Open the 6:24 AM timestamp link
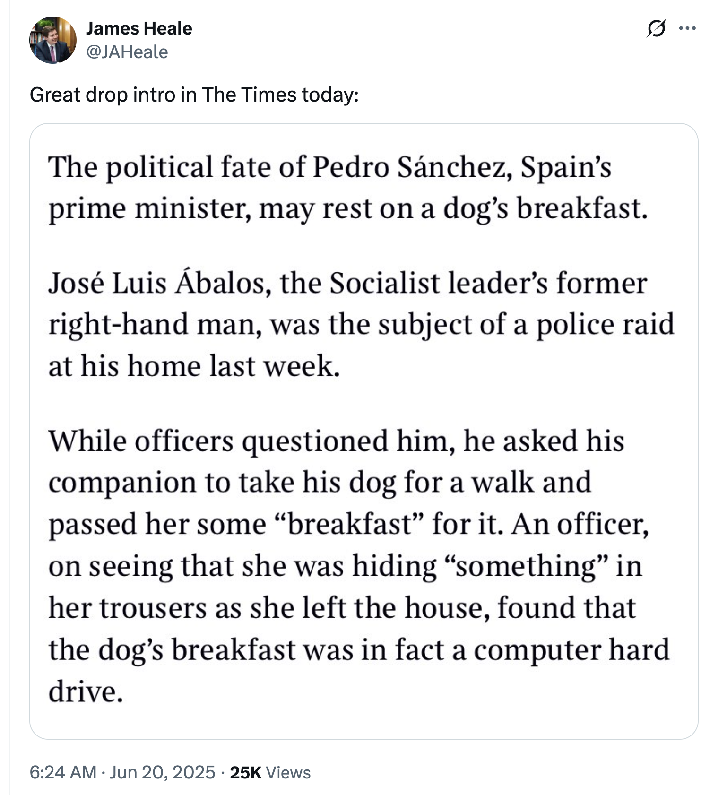The width and height of the screenshot is (727, 795). 63,772
